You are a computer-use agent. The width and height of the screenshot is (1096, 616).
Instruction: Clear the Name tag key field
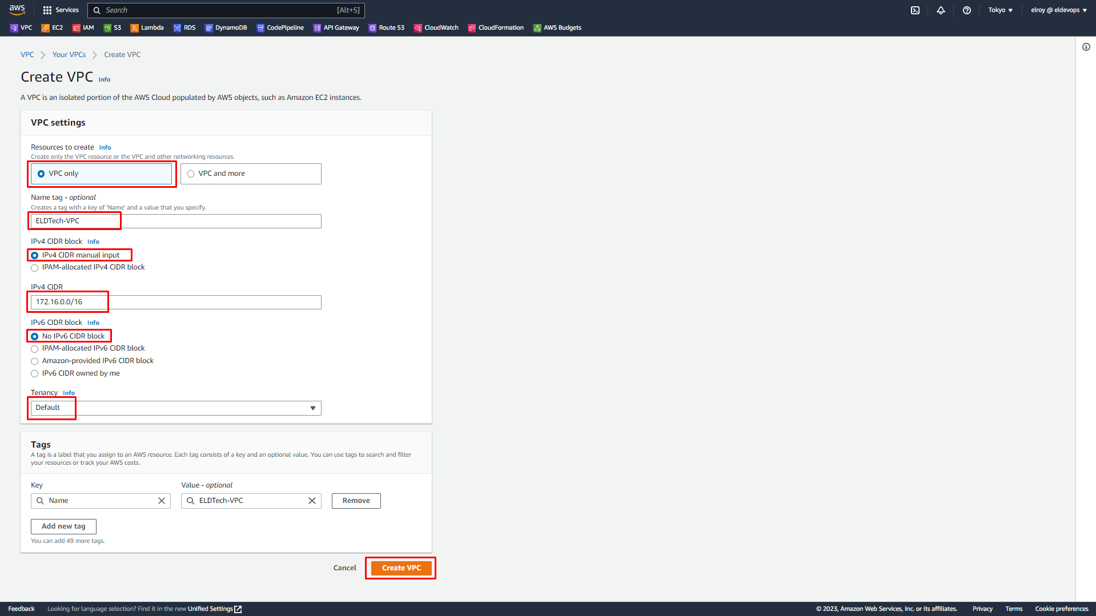pyautogui.click(x=162, y=501)
